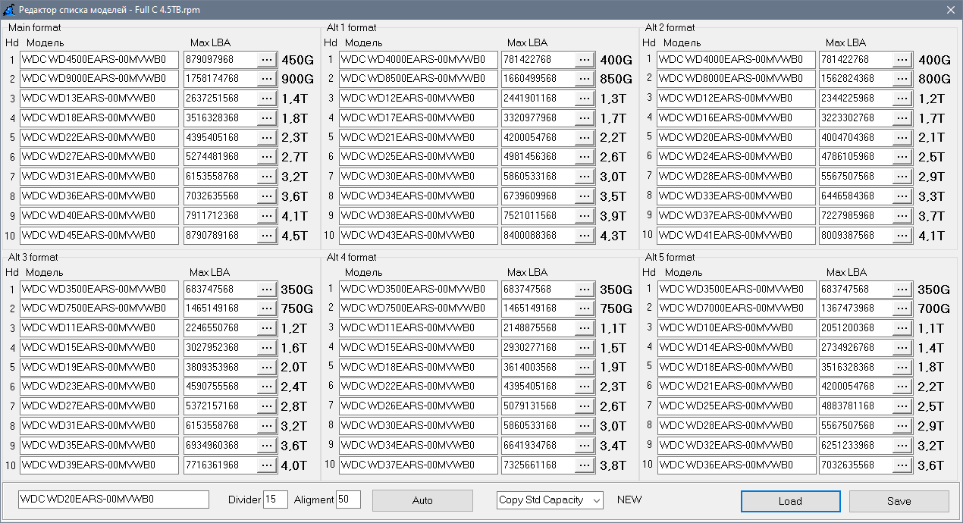Screen dimensions: 963x523
Task: Open the Copy Std Capacity dropdown
Action: [550, 500]
